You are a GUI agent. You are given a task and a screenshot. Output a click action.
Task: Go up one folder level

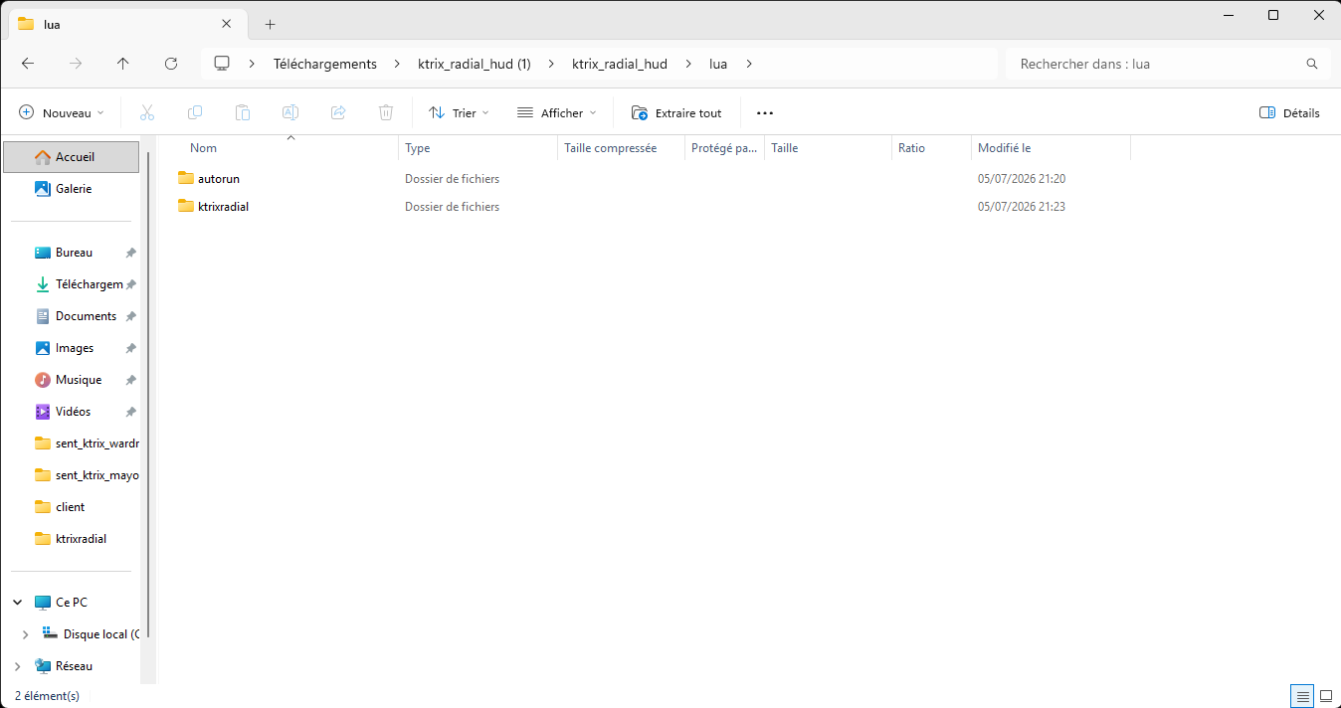coord(123,64)
